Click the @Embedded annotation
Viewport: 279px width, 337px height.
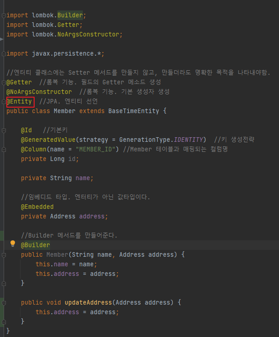pyautogui.click(x=37, y=207)
